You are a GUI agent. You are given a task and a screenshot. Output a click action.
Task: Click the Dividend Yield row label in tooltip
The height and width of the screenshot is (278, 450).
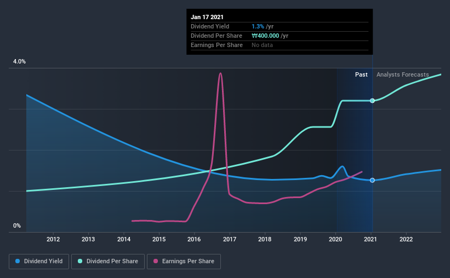tap(210, 26)
